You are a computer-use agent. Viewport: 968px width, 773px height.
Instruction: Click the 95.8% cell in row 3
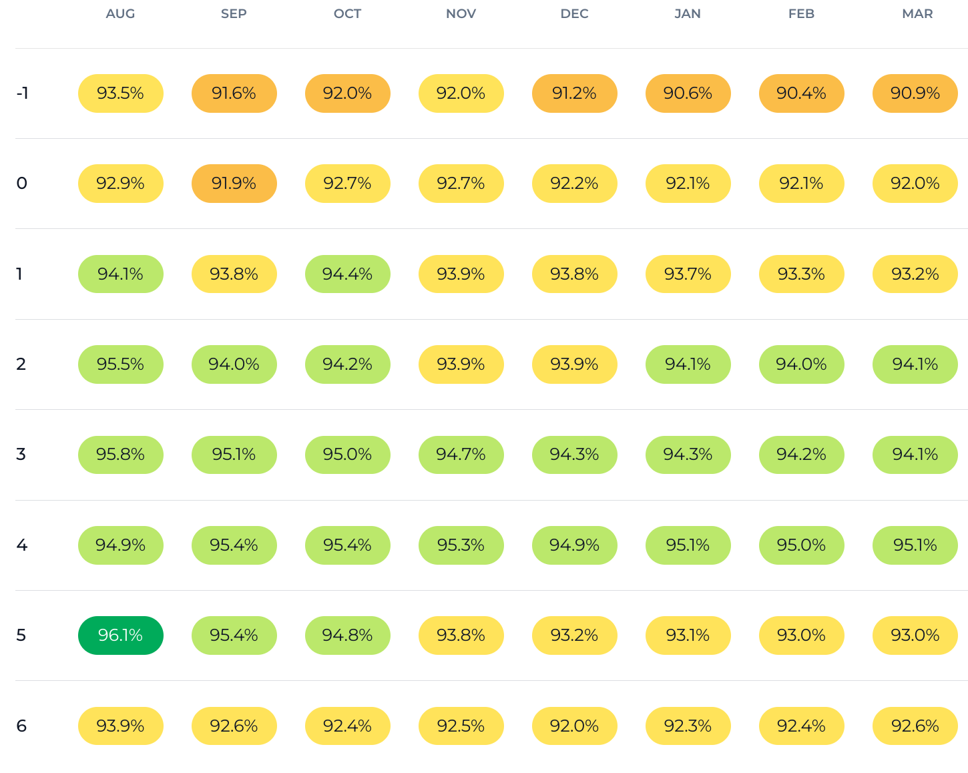(x=121, y=455)
